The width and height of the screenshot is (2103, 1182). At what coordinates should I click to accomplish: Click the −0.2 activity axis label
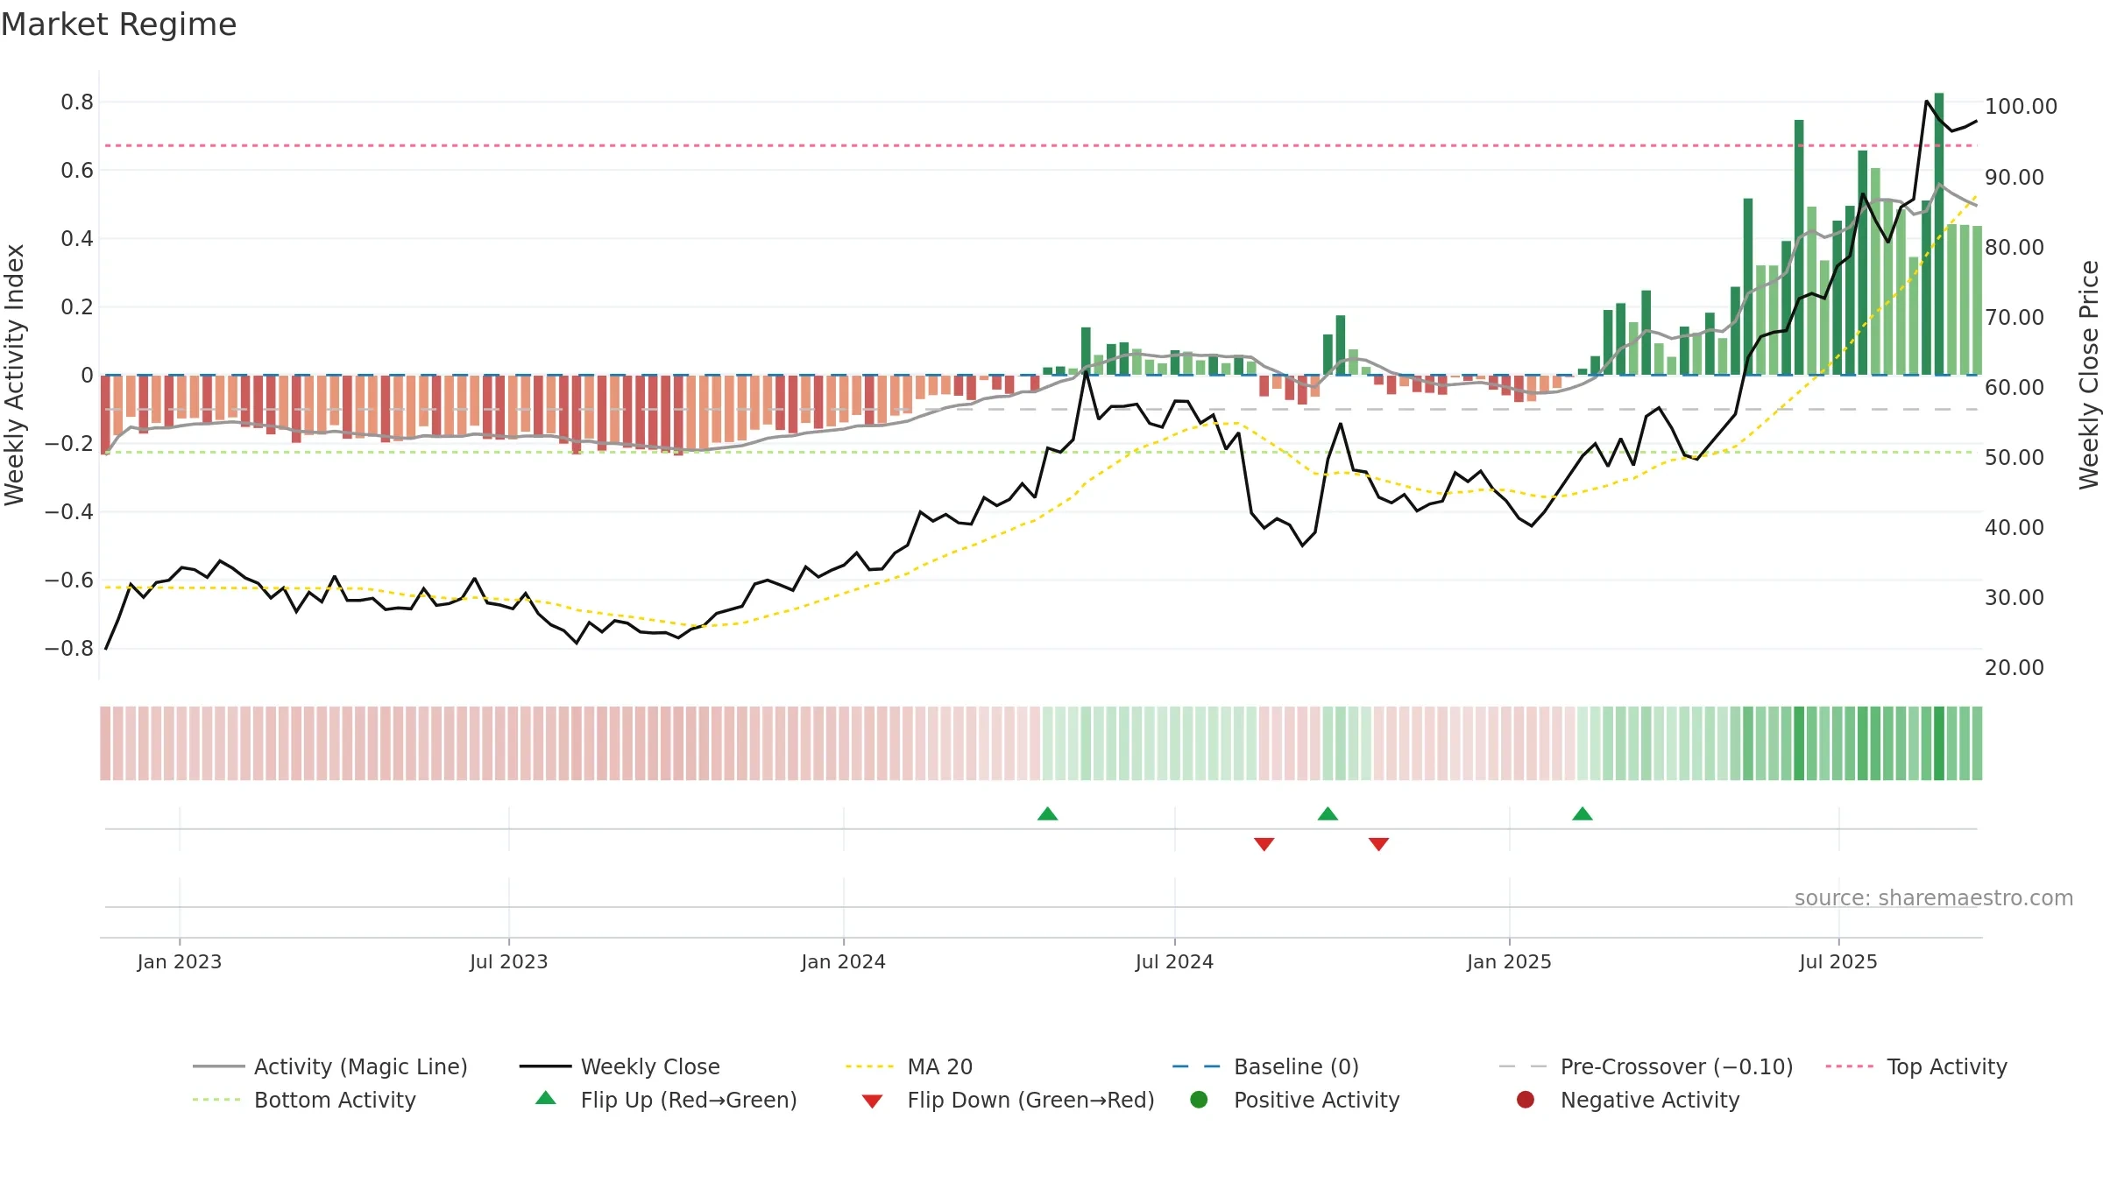click(69, 444)
